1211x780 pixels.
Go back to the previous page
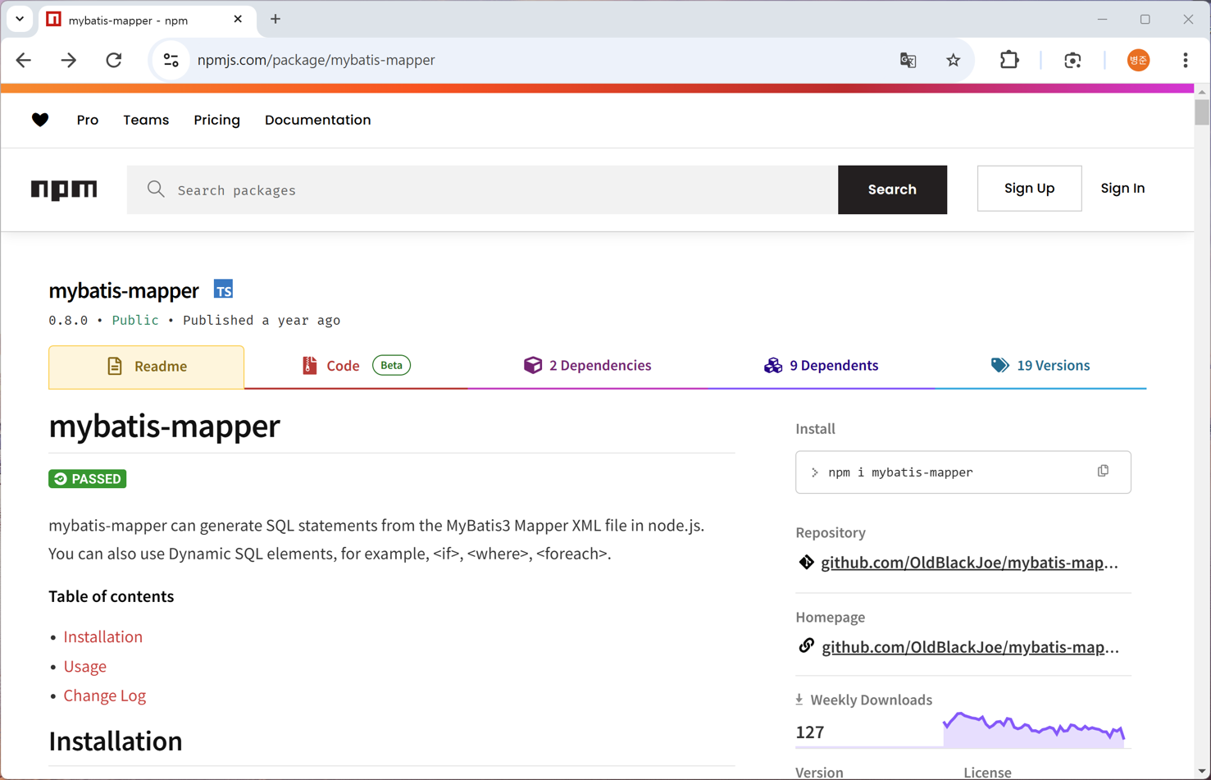click(24, 60)
